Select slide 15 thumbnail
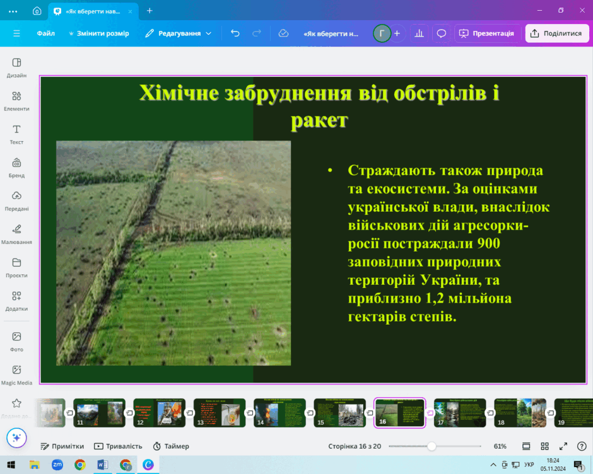Image resolution: width=593 pixels, height=474 pixels. coord(339,413)
